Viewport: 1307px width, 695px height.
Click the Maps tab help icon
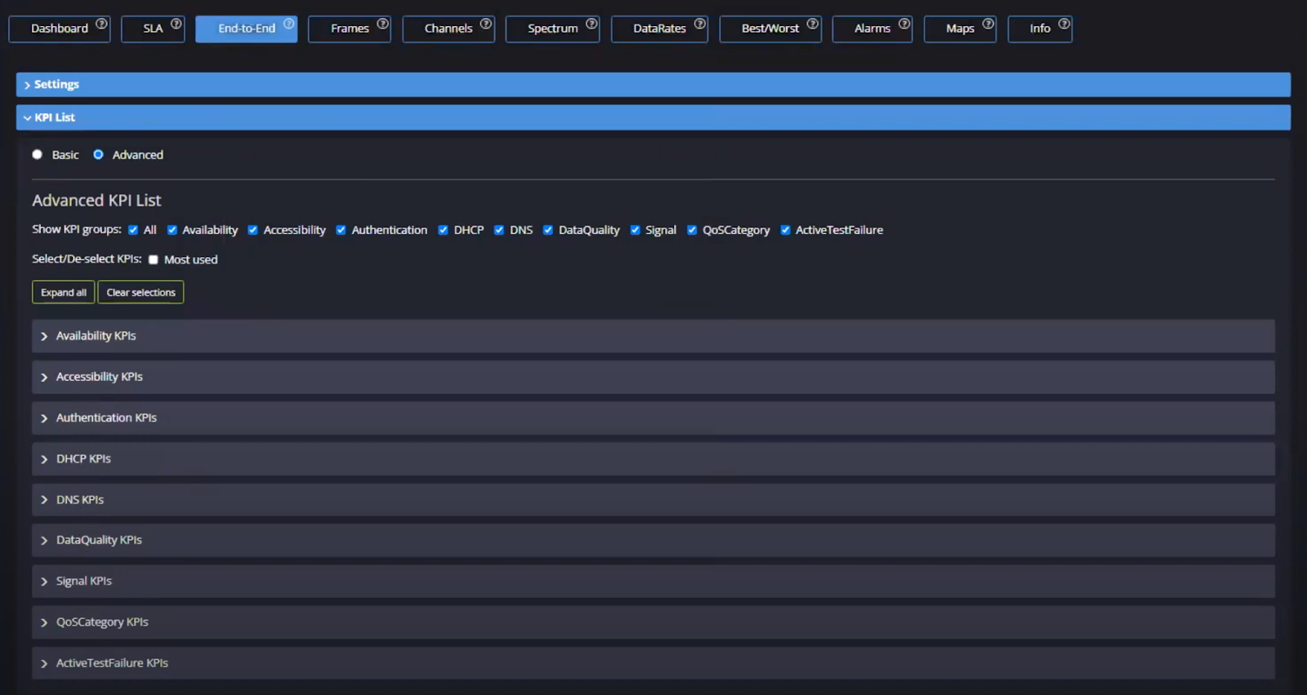tap(988, 24)
